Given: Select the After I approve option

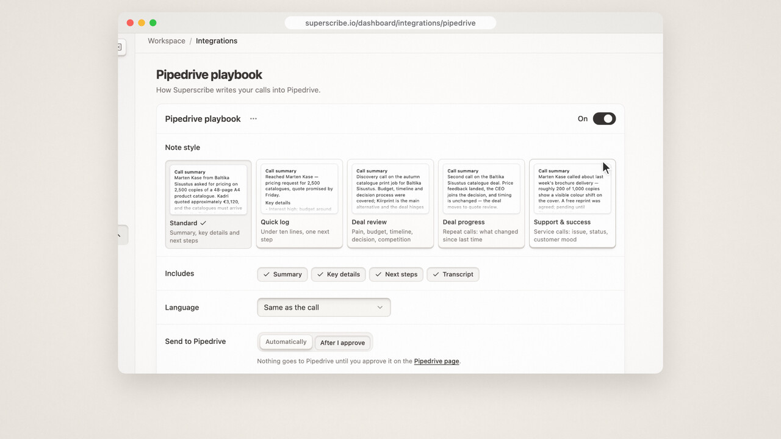Looking at the screenshot, I should (x=342, y=343).
